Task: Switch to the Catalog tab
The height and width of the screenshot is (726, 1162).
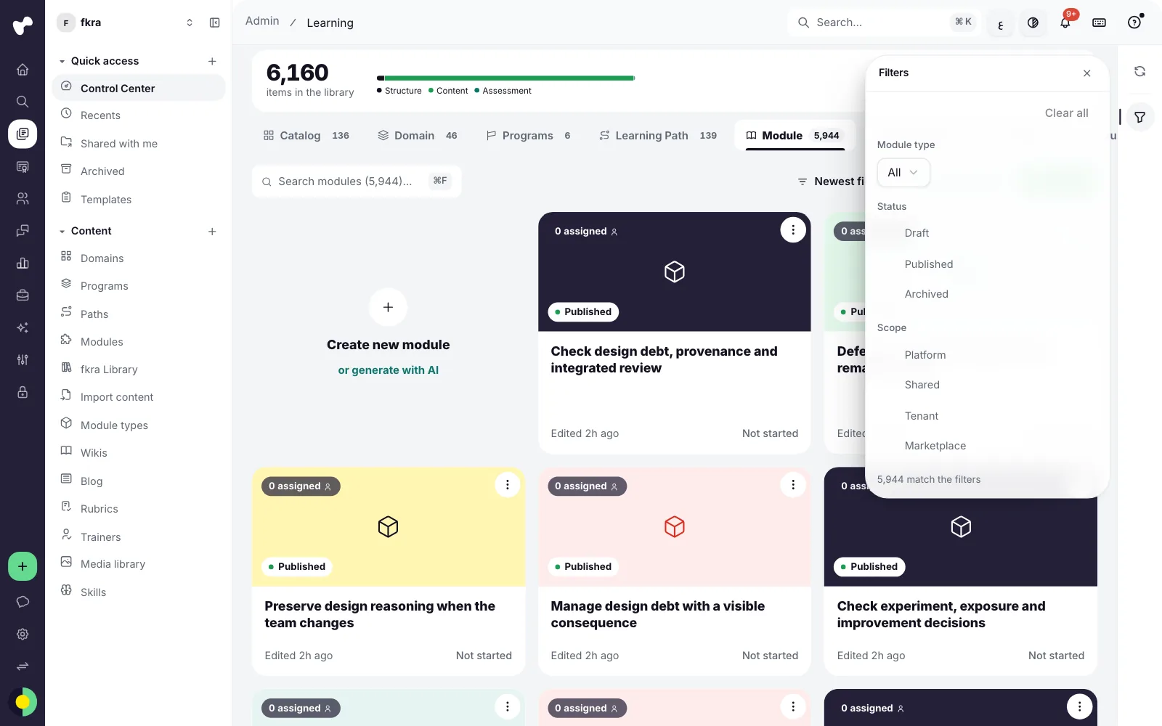Action: (x=306, y=136)
